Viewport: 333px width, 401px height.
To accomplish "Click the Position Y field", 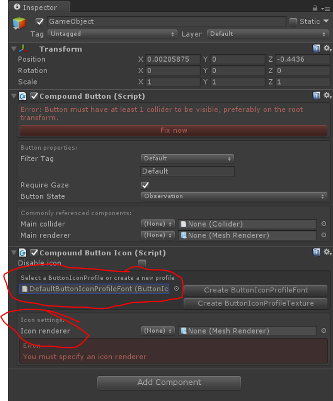I will [x=238, y=60].
